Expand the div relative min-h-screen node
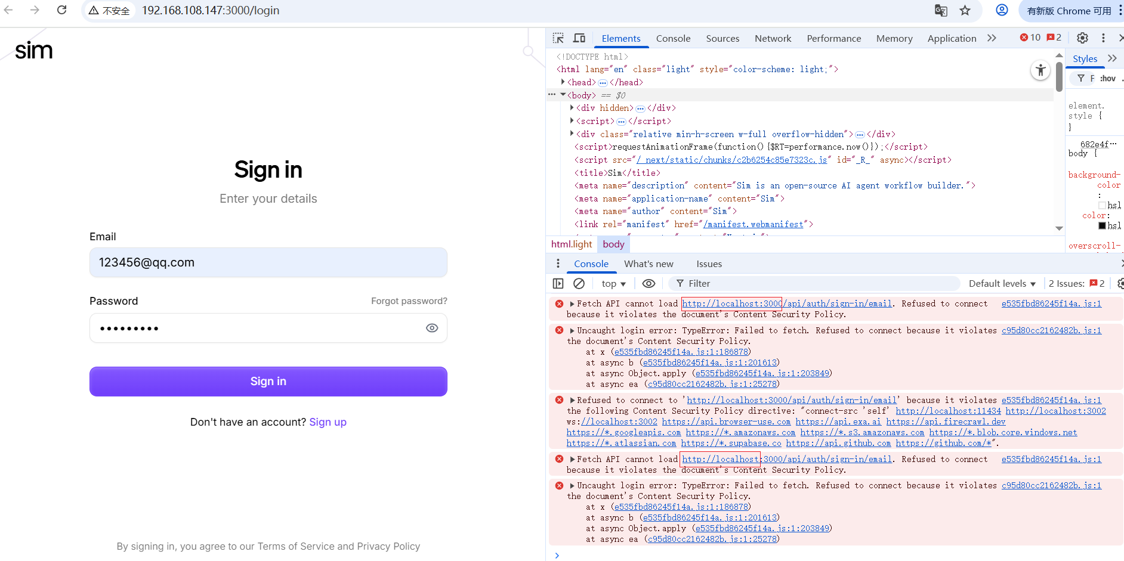1124x561 pixels. [572, 134]
